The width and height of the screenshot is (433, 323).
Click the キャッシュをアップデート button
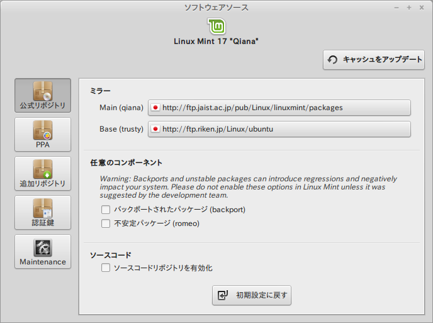pyautogui.click(x=374, y=60)
